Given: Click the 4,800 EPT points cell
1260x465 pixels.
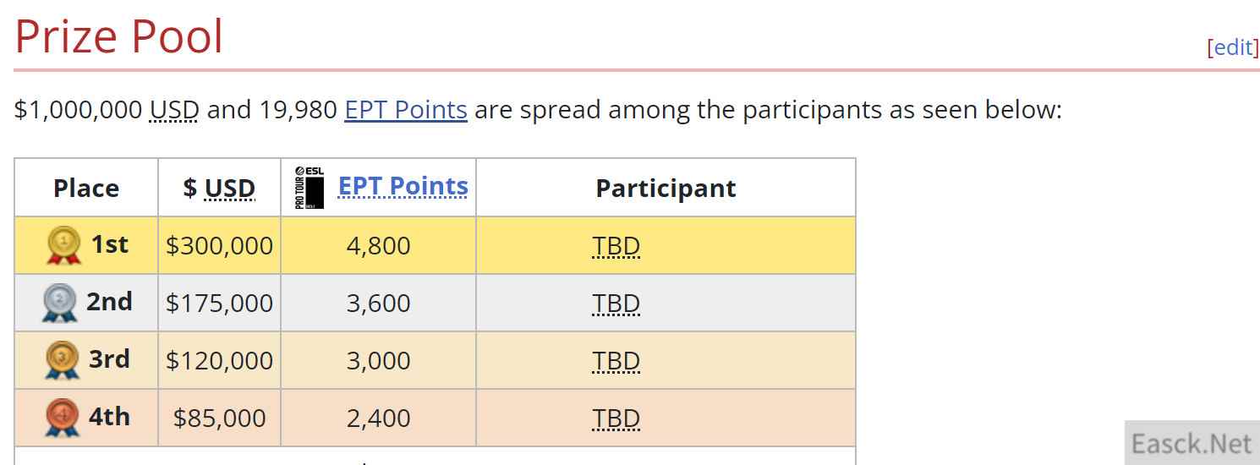Looking at the screenshot, I should point(378,246).
